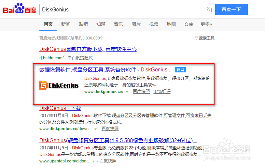Screen dimensions: 265x167
Task: Click the www.upantool.com/qidon... URL
Action: tap(65, 161)
